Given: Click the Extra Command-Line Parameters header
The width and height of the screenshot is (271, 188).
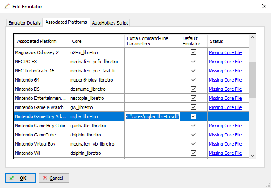Looking at the screenshot, I should pyautogui.click(x=152, y=41).
